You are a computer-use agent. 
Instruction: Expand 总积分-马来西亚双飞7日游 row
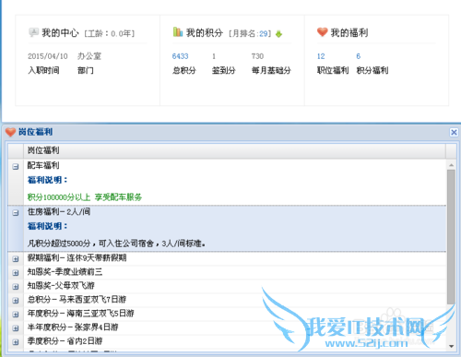click(x=16, y=301)
